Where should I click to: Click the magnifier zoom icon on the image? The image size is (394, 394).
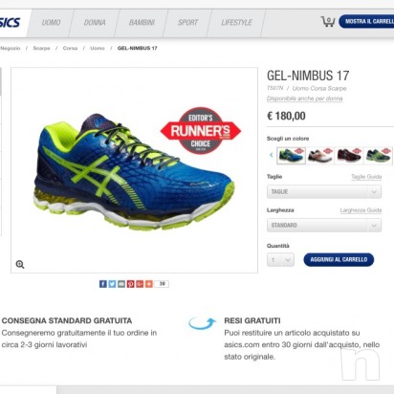click(x=20, y=264)
